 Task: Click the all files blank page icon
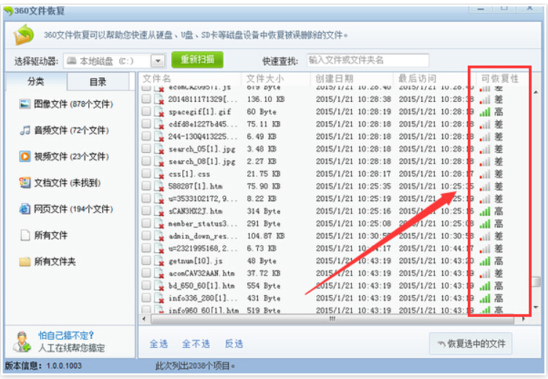[x=25, y=235]
